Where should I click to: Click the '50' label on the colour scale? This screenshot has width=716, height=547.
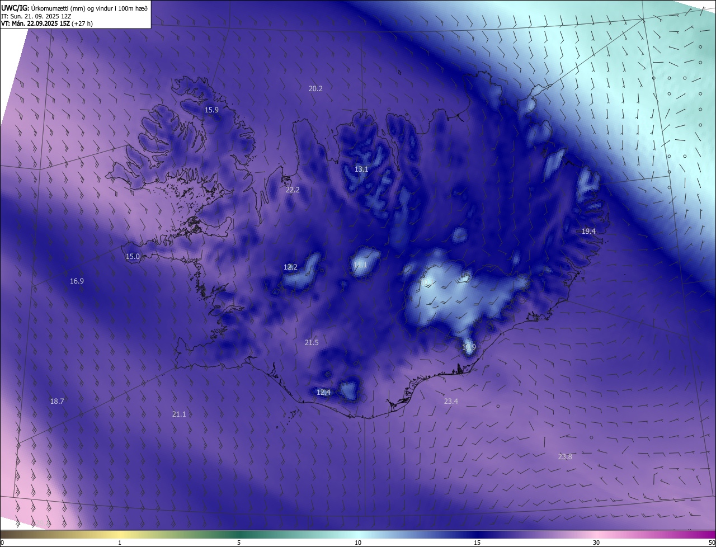[712, 543]
